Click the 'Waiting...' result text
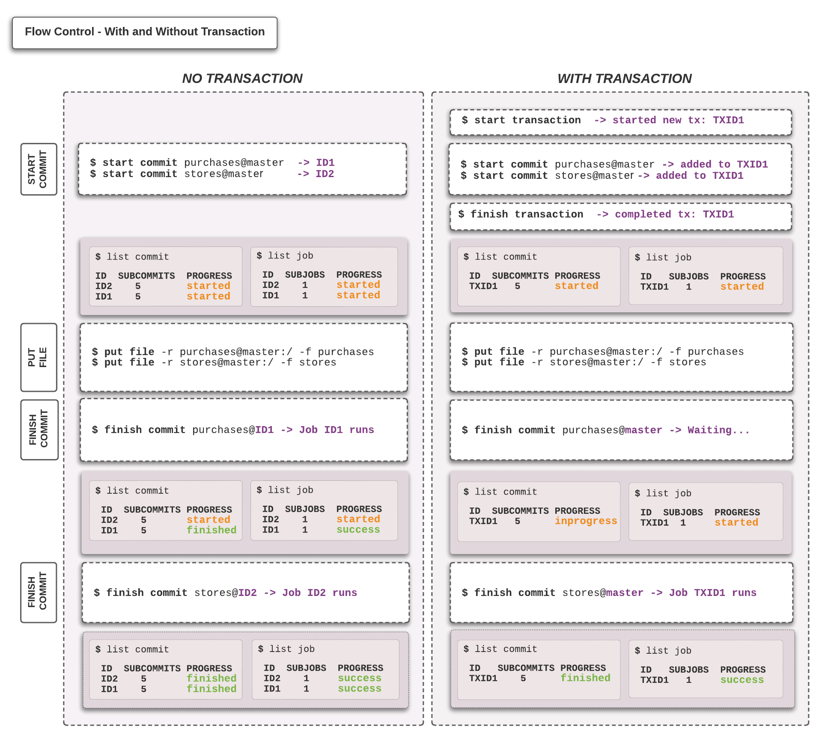This screenshot has height=741, width=825. pyautogui.click(x=718, y=430)
